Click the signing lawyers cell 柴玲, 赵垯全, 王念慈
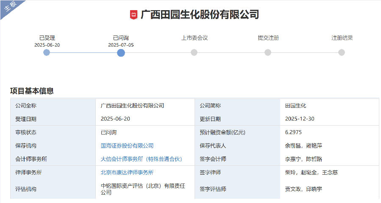This screenshot has height=203, width=381. [311, 173]
